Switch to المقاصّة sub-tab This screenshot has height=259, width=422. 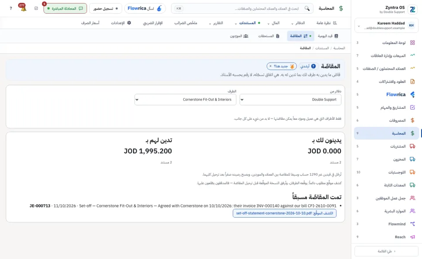[x=300, y=36]
